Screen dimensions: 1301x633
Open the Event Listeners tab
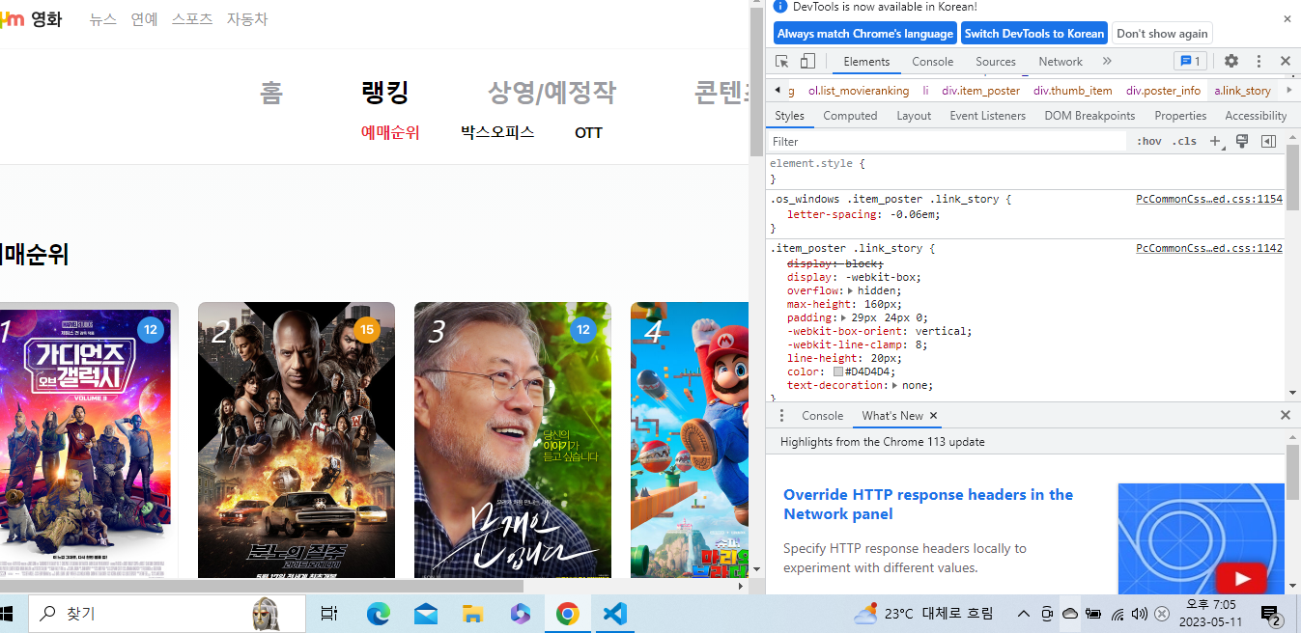[x=987, y=116]
